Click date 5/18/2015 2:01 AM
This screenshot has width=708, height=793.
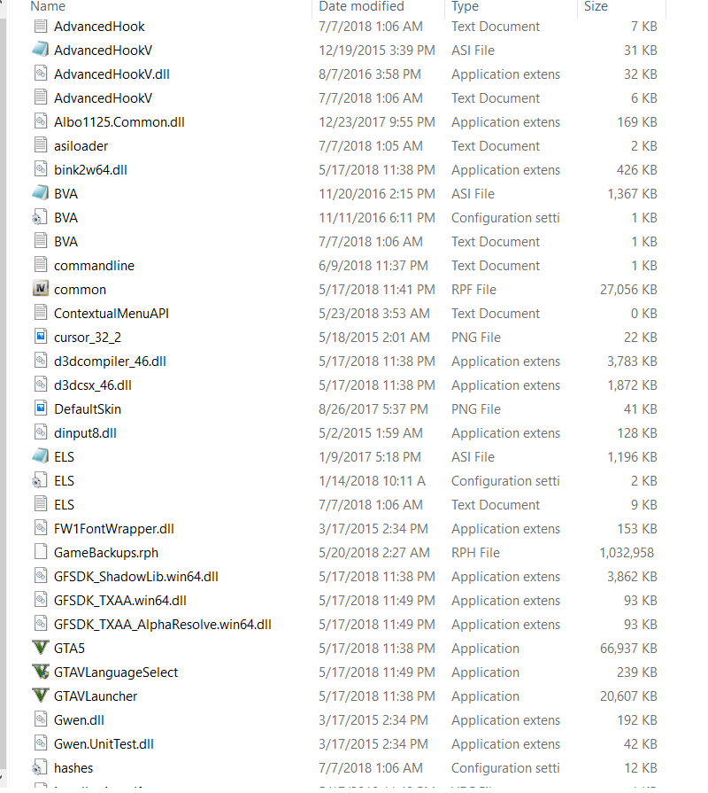(374, 337)
